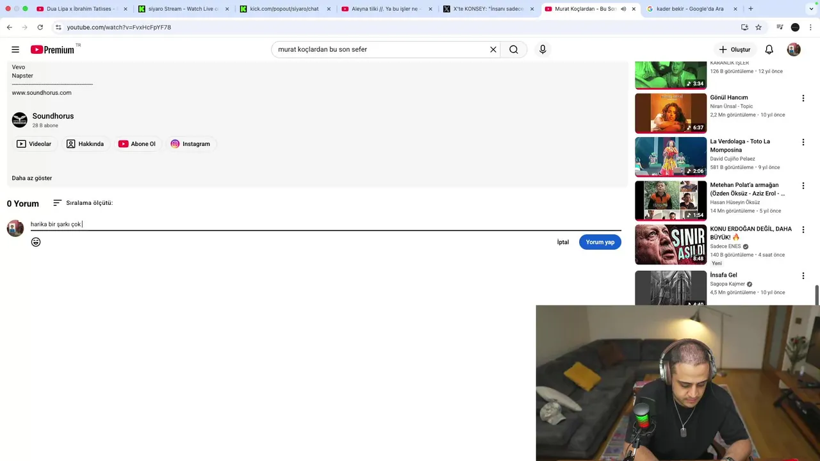Open media control icon in Chrome toolbar
This screenshot has width=820, height=461.
(780, 28)
